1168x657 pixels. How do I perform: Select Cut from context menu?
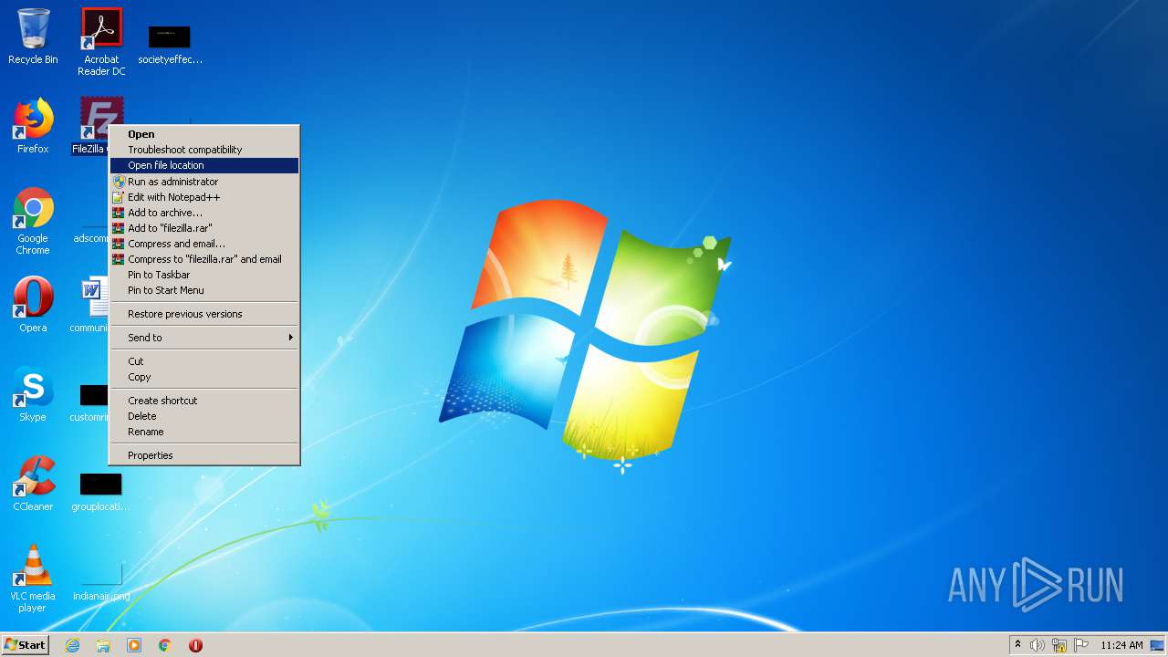(204, 361)
